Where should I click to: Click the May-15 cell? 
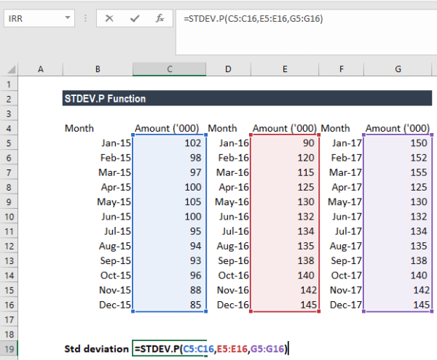pyautogui.click(x=98, y=201)
